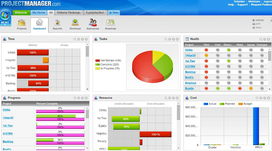Viewport: 272px width, 151px height.
Task: Close the Cost panel widget
Action: (268, 98)
